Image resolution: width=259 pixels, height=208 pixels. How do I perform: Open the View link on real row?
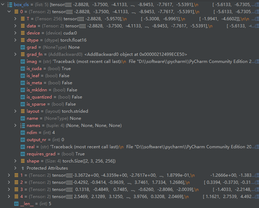(257, 147)
